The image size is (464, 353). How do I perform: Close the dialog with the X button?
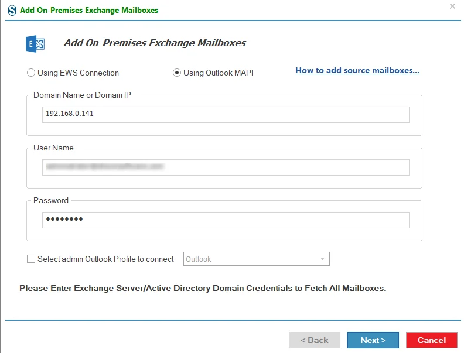click(x=452, y=6)
